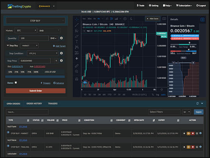Click the Quantity info icon
The image size is (210, 158).
(61, 38)
